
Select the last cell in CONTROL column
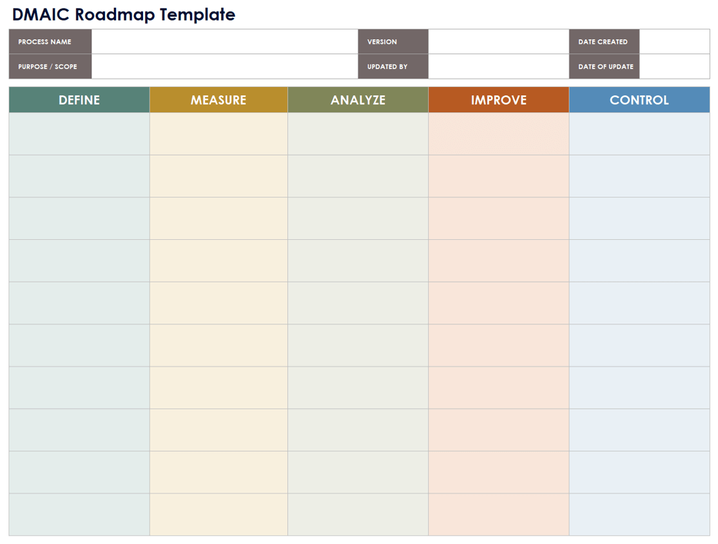pos(639,514)
